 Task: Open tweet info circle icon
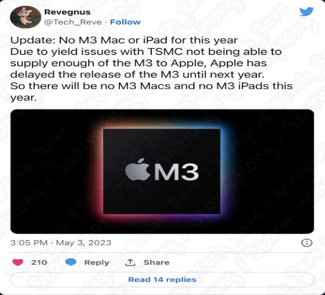(307, 242)
